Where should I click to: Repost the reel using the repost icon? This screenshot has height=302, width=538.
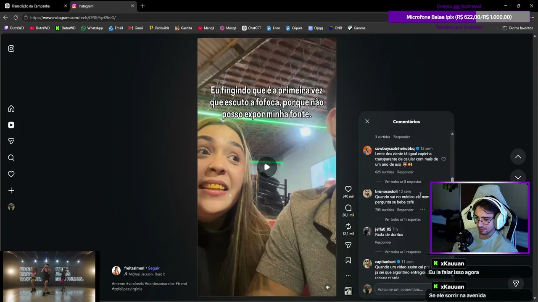pyautogui.click(x=348, y=226)
